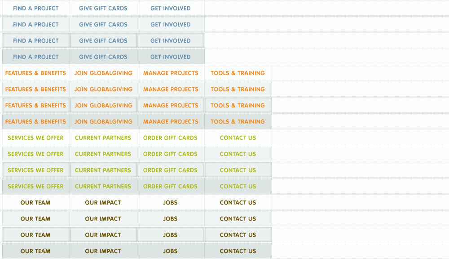Select bordered orange JOIN GLOBALGIVING tab

[103, 105]
